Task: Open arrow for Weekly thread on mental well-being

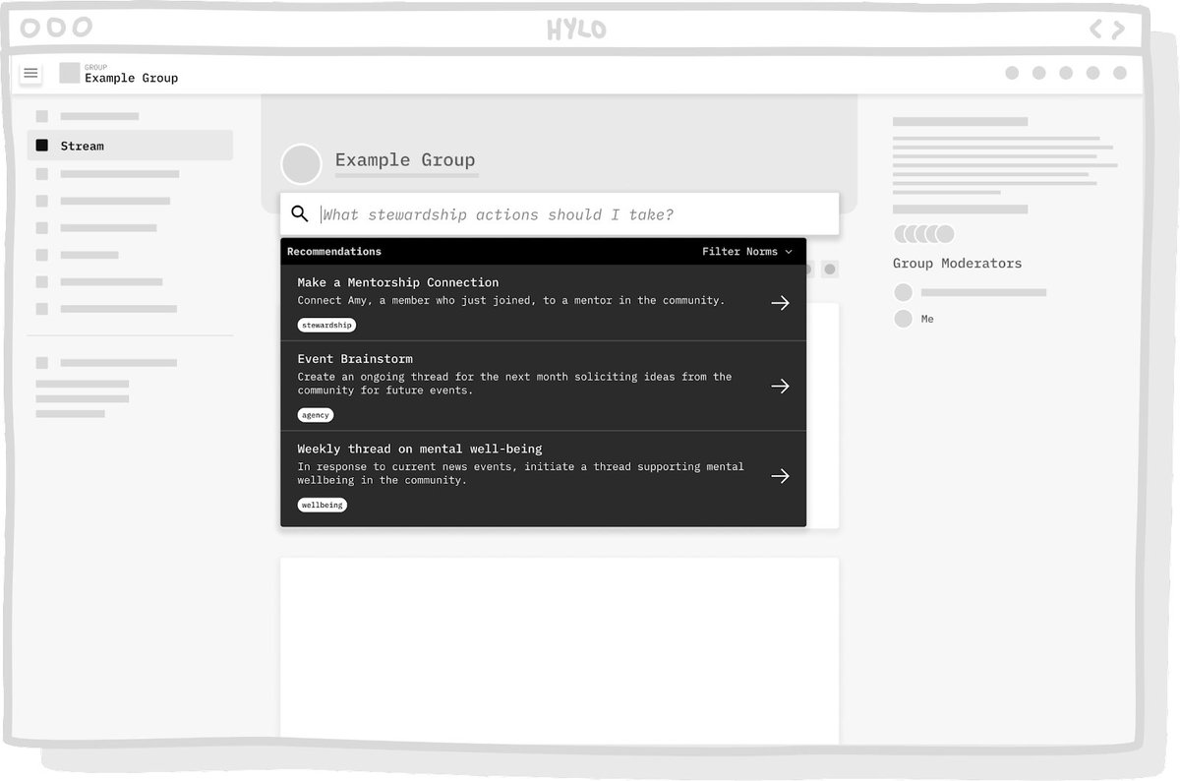Action: click(x=780, y=476)
